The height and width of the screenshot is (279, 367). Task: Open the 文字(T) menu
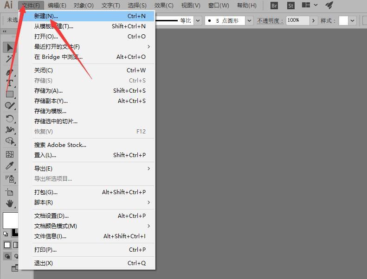(x=111, y=6)
